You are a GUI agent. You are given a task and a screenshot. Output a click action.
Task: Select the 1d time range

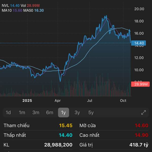tap(8, 113)
